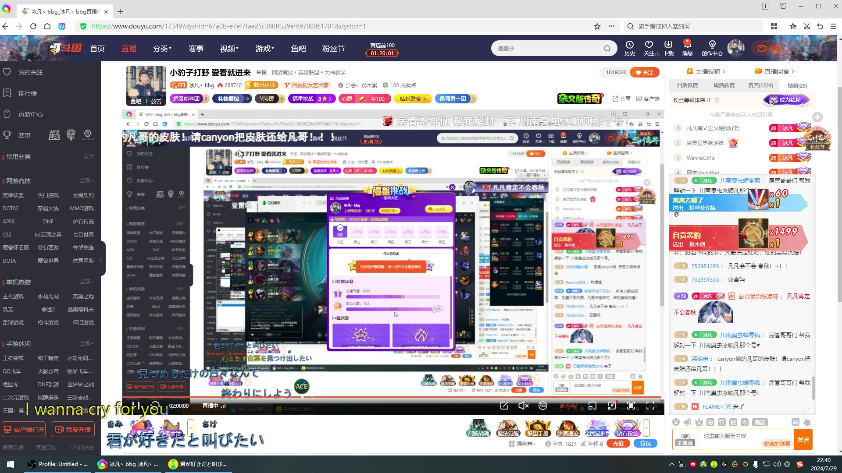The image size is (842, 473).
Task: Click the 我要开播 button in sidebar
Action: pos(73,430)
